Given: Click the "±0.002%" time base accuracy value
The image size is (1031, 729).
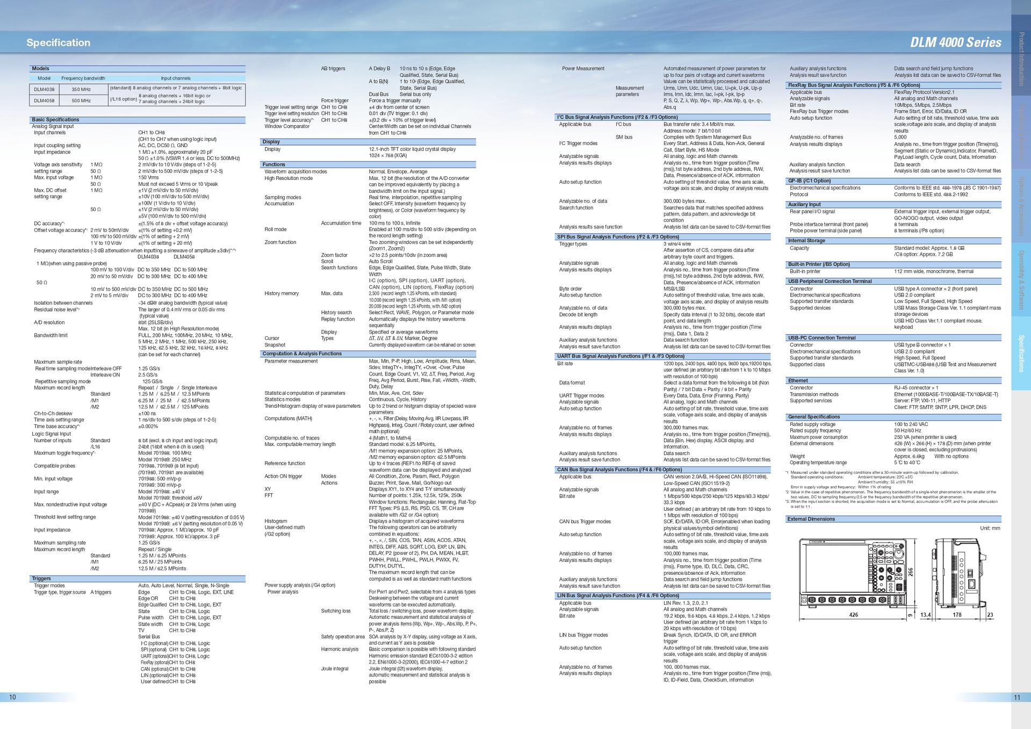Looking at the screenshot, I should (x=148, y=427).
